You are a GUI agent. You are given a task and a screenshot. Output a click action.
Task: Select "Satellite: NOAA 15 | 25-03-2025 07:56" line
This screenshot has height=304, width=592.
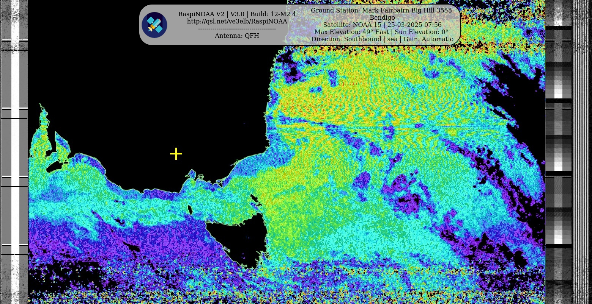pos(382,25)
